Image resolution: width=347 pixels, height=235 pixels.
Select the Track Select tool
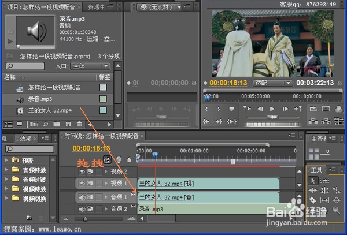pyautogui.click(x=324, y=181)
